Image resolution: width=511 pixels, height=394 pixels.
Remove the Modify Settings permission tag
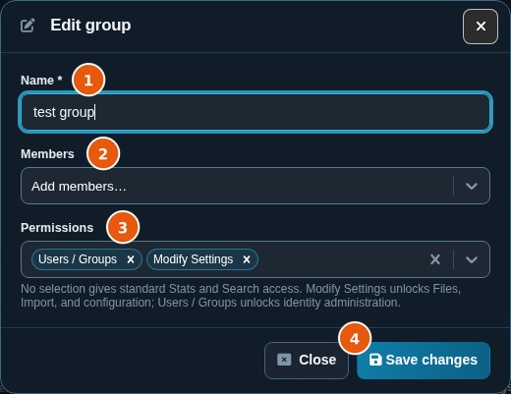(x=247, y=259)
